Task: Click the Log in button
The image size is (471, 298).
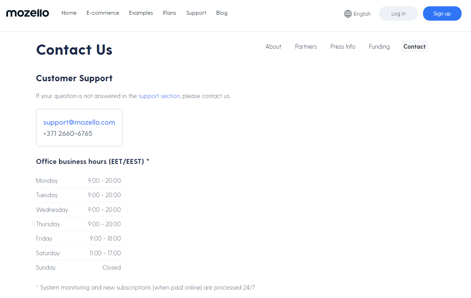Action: (x=399, y=14)
